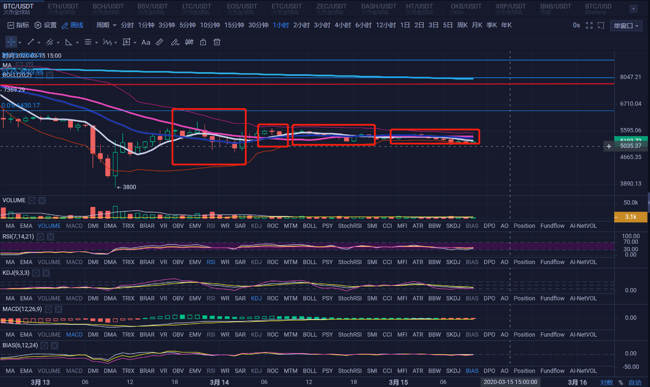This screenshot has height=387, width=650.
Task: Select the parallel channel drawing tool
Action: [49, 42]
